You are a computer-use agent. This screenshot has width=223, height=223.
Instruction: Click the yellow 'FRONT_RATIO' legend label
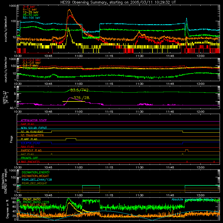(x=32, y=199)
